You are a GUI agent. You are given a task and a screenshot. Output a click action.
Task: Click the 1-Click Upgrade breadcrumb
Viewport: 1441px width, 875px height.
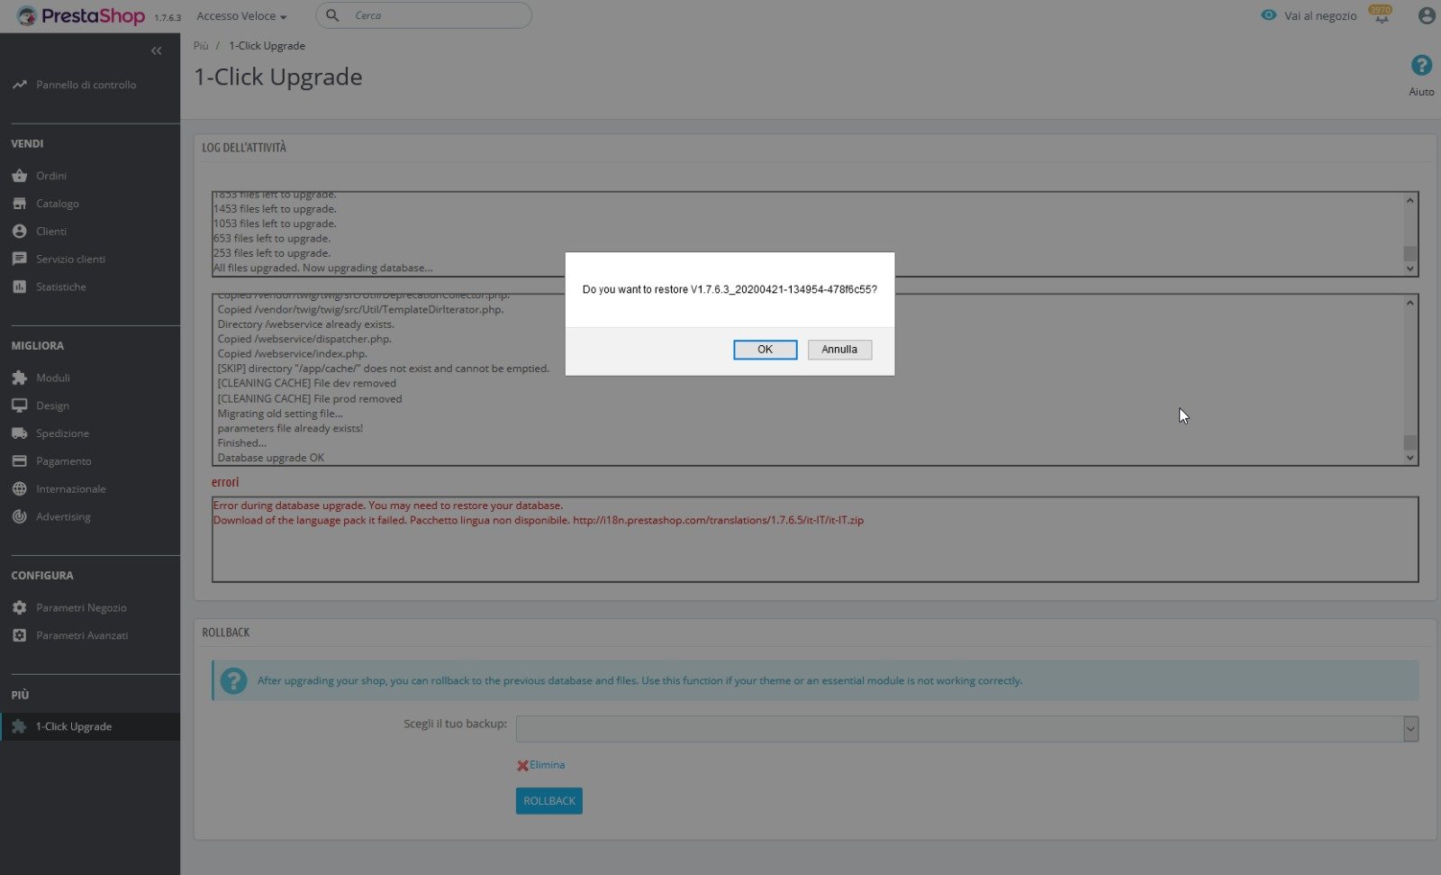point(267,46)
